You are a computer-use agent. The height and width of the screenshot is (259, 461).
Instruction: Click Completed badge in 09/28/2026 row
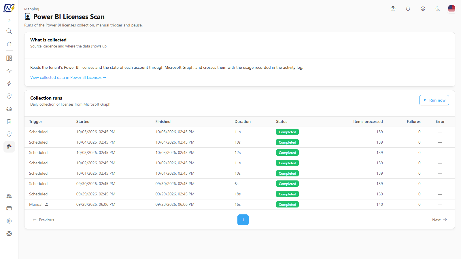[x=287, y=204]
